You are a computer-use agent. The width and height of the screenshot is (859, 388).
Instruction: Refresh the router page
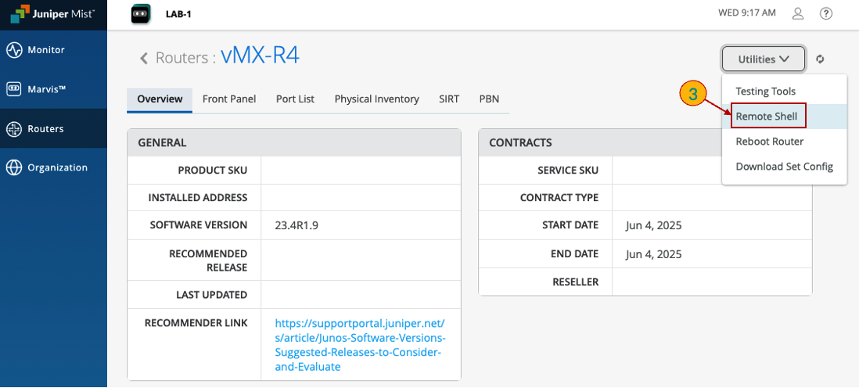[820, 59]
